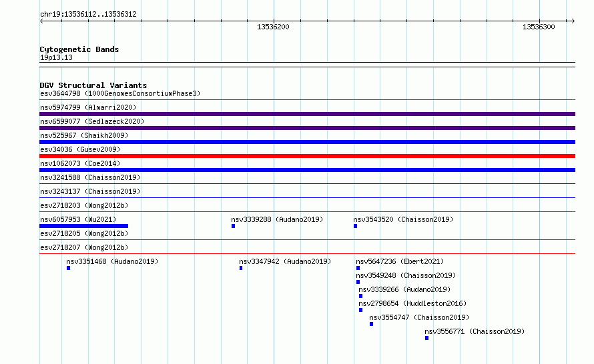
Task: Select the nsv6599077 (Sedlazeck2020) purple bar
Action: tap(307, 128)
